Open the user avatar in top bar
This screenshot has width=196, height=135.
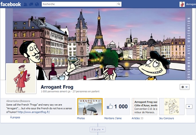click(182, 4)
